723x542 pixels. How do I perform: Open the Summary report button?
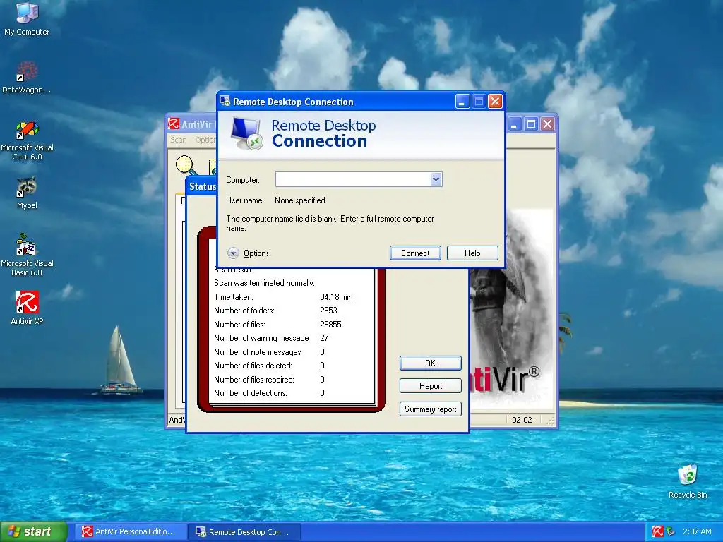430,409
